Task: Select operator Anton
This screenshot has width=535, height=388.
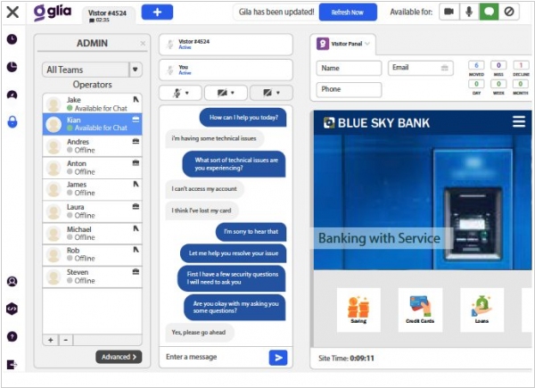Action: [x=92, y=168]
